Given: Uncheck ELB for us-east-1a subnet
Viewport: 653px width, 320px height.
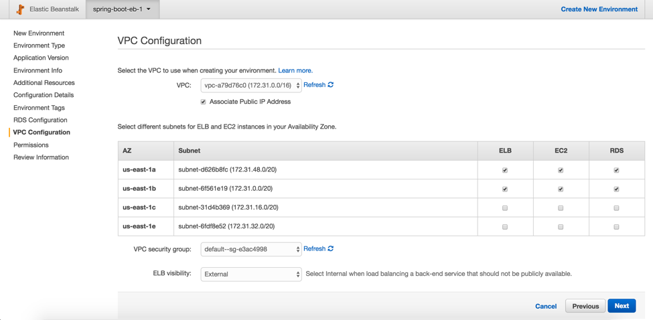Looking at the screenshot, I should pos(505,170).
